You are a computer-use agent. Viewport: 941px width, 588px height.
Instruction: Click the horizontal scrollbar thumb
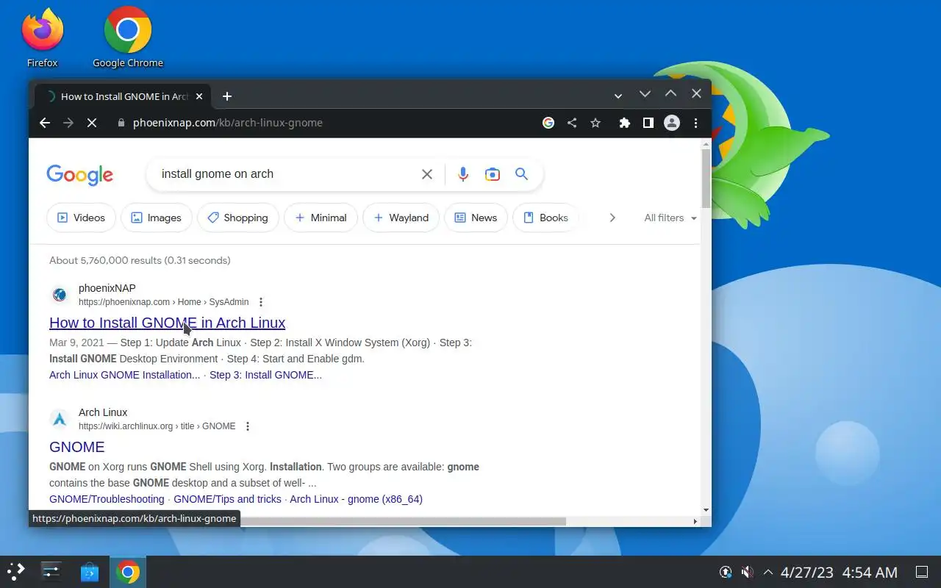coord(403,521)
